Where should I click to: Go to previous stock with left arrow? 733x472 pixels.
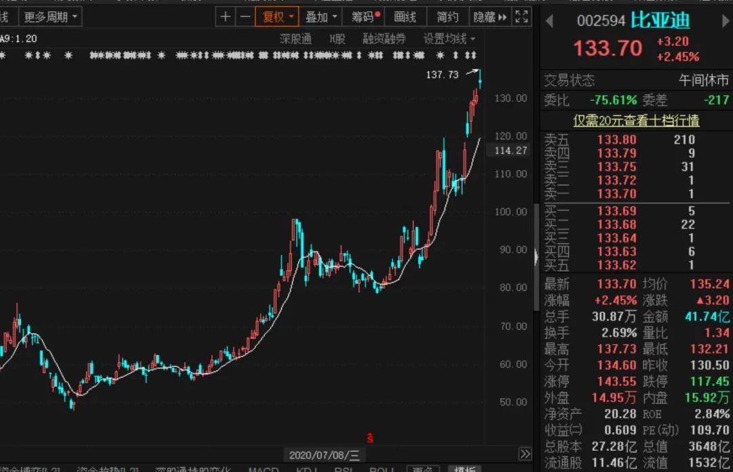pos(550,21)
